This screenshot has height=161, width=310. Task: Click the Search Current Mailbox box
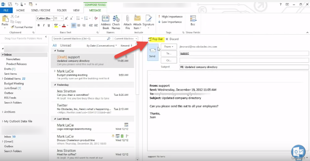(x=79, y=39)
